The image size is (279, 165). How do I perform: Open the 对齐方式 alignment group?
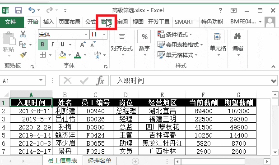[x=122, y=44]
